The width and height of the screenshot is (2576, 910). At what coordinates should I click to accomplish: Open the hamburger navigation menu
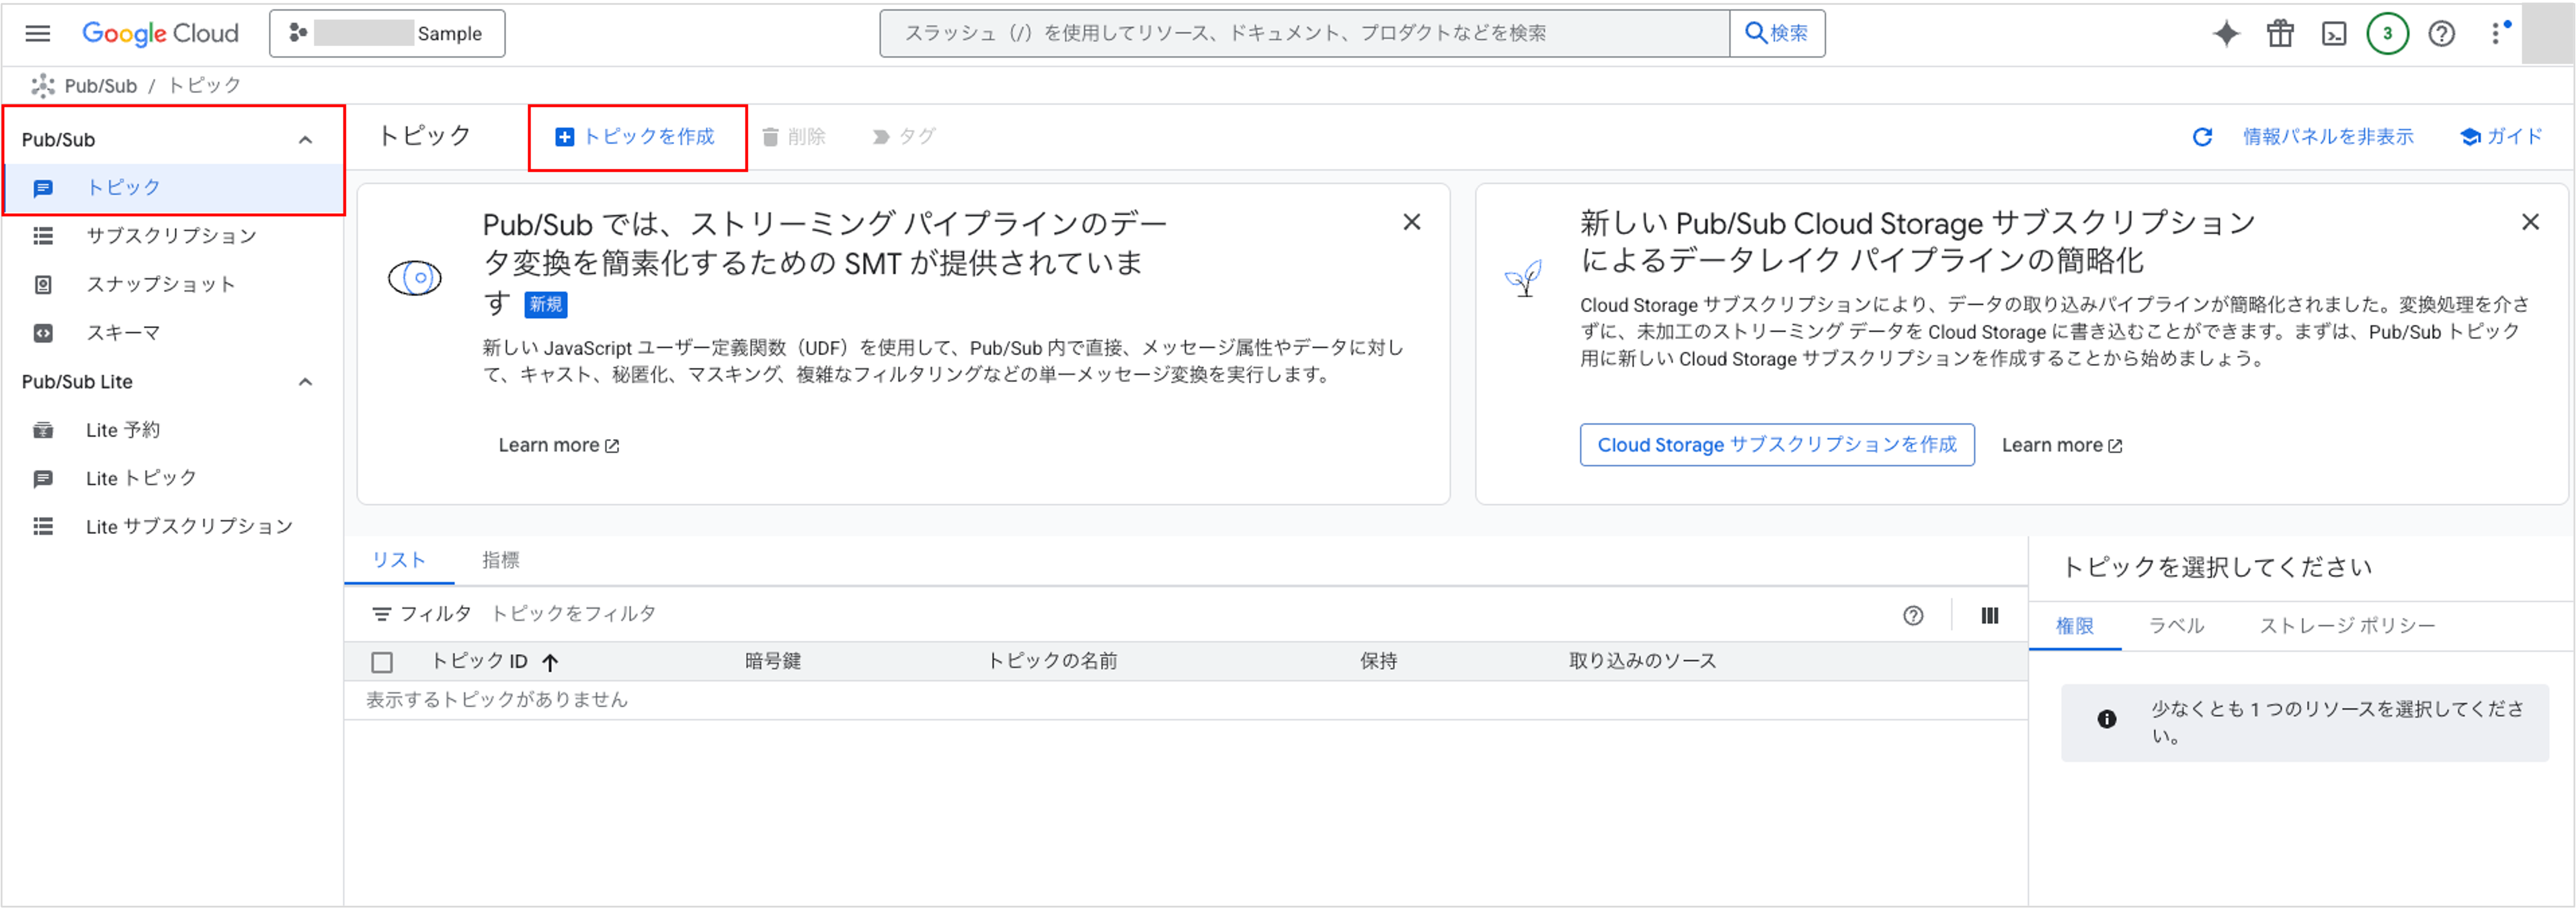(x=38, y=33)
